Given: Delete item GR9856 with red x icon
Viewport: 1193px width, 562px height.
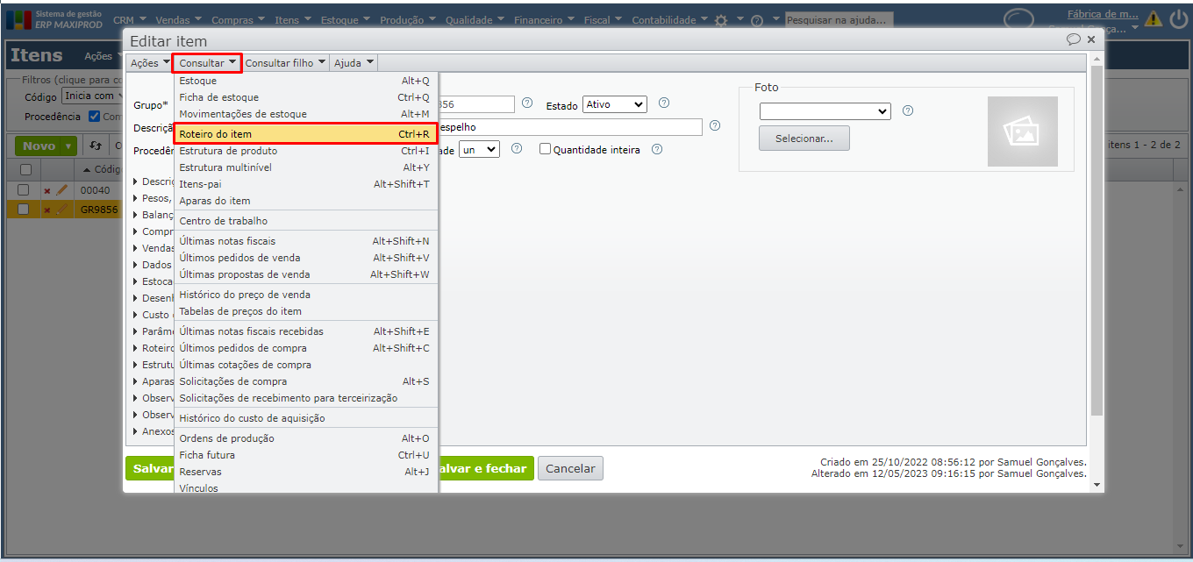Looking at the screenshot, I should pyautogui.click(x=47, y=210).
